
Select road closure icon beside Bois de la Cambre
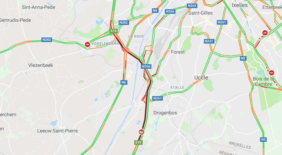click(x=271, y=73)
